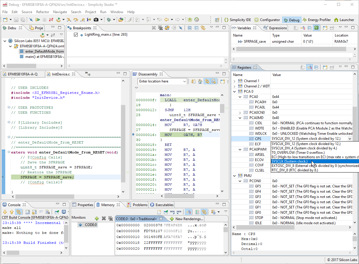Click Skip All Breakpoints in Breakpoints panel
Viewport: 359px width, 264px height.
pos(181,28)
